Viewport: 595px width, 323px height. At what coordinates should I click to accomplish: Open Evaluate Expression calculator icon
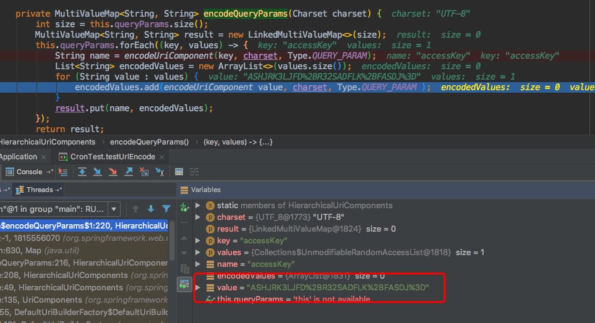[179, 172]
